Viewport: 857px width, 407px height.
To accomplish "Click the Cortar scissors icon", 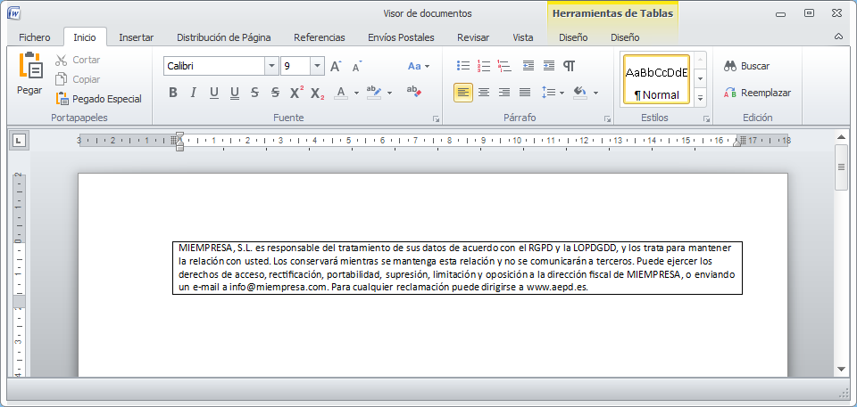I will click(x=62, y=60).
